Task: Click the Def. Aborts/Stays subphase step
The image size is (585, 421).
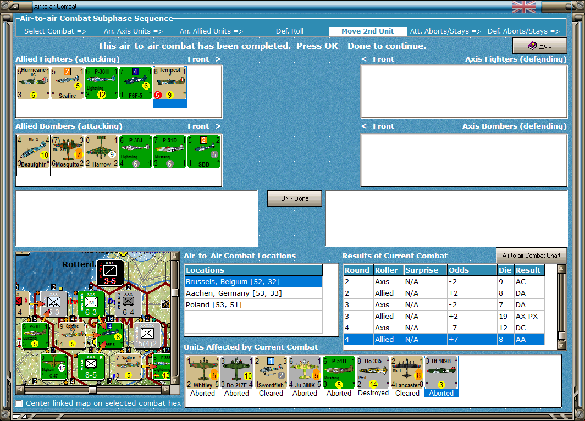Action: (x=523, y=31)
